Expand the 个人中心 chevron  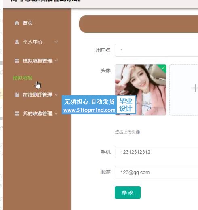pos(56,42)
